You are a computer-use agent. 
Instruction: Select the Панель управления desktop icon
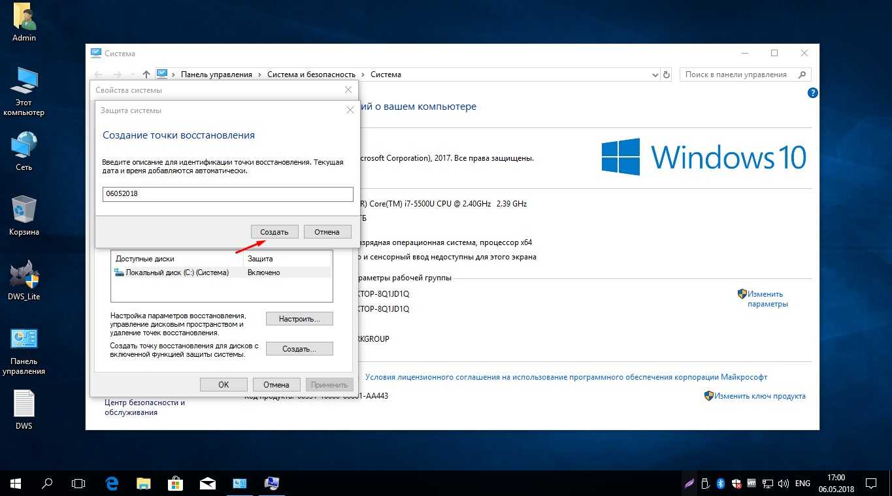[x=24, y=351]
